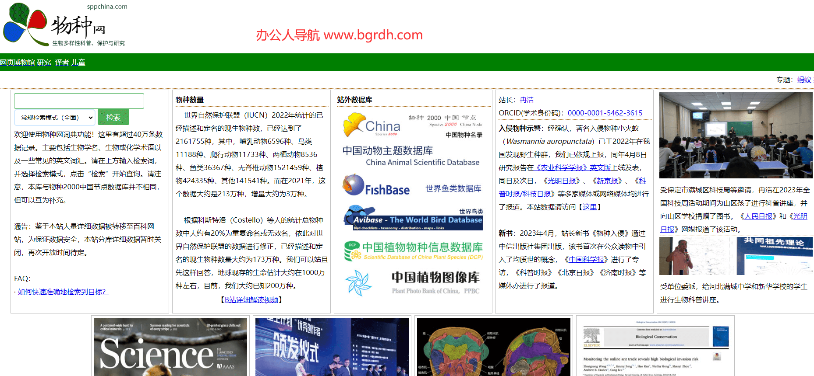This screenshot has height=376, width=814.
Task: Open the FAQ link 如何快速准确地检索到目标?
Action: pos(63,292)
